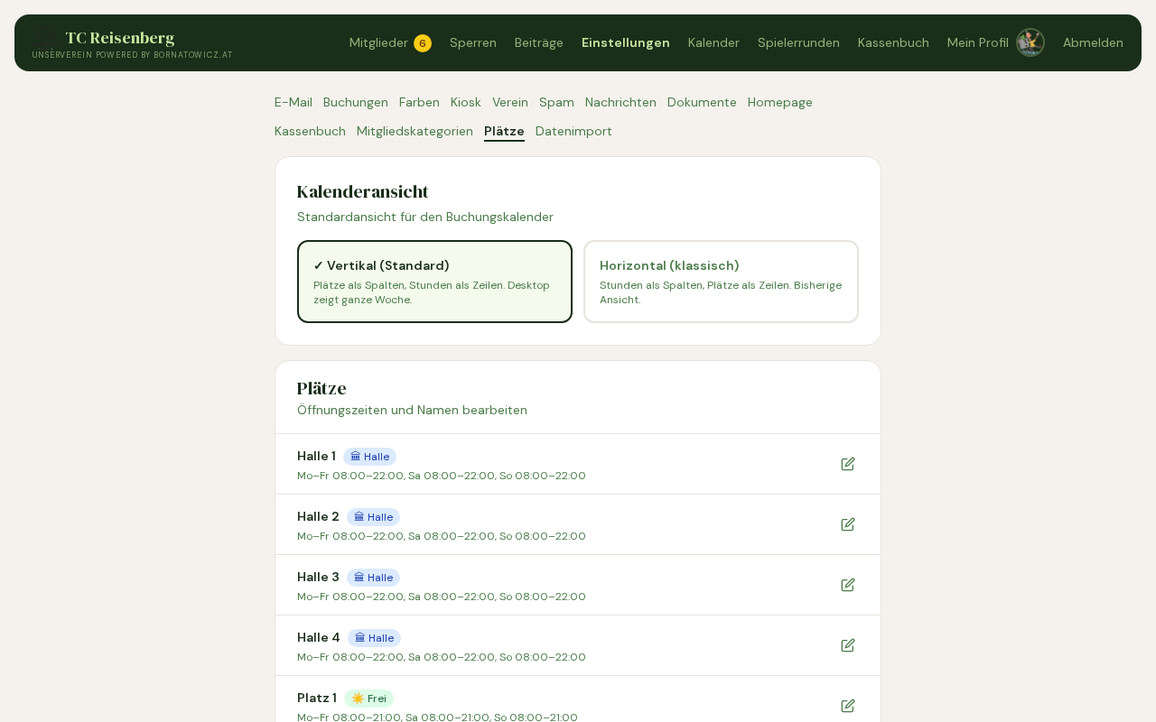Image resolution: width=1156 pixels, height=722 pixels.
Task: Switch to Verein settings tab
Action: [x=510, y=102]
